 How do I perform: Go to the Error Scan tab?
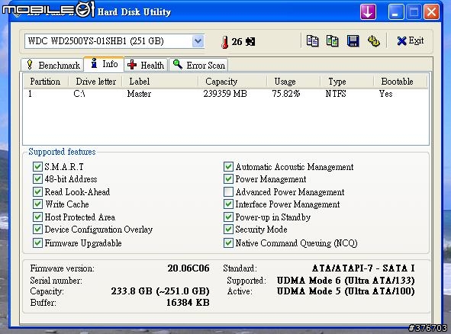point(198,66)
